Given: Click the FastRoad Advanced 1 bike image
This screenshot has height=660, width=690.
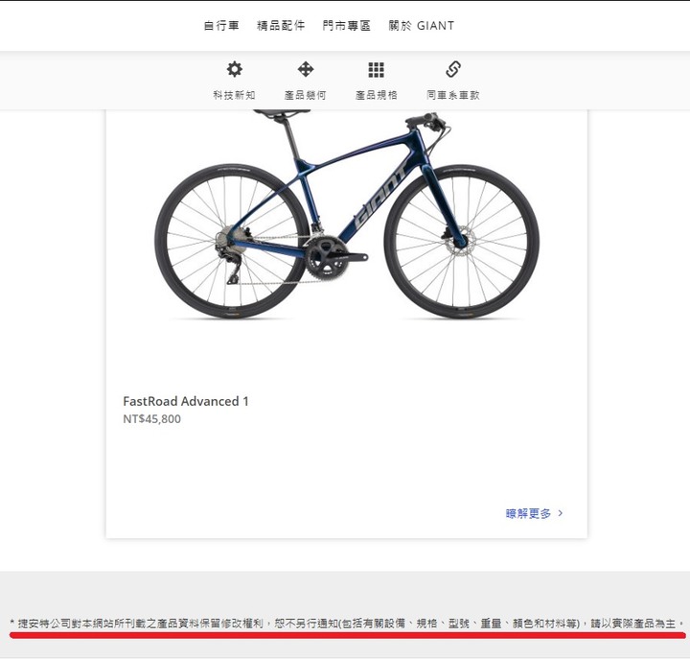Looking at the screenshot, I should click(x=347, y=215).
